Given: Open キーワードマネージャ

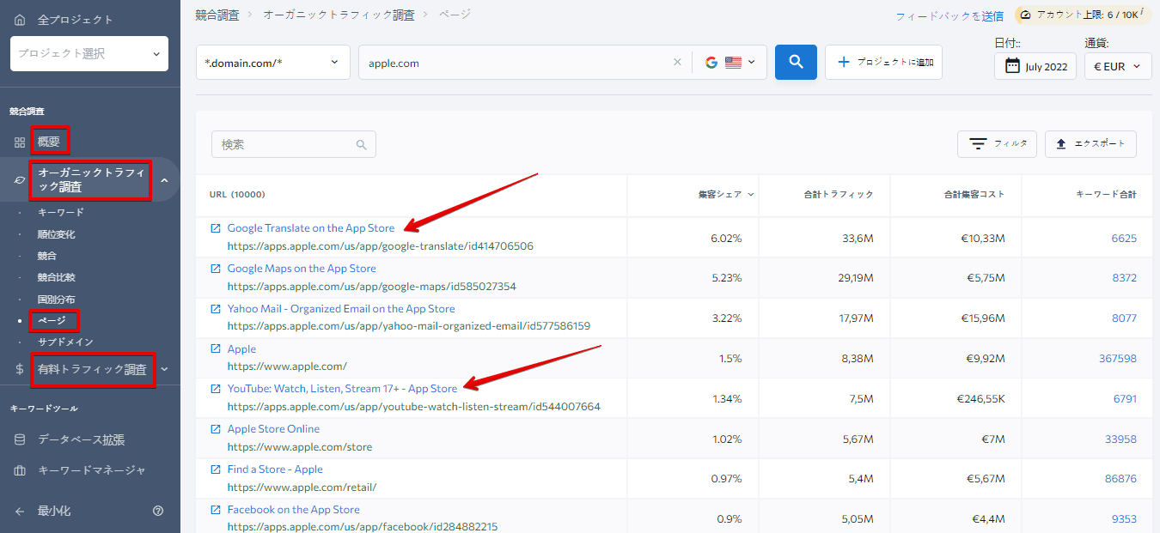Looking at the screenshot, I should 92,470.
